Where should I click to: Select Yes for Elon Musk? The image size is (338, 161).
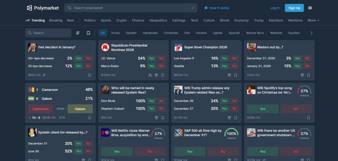pyautogui.click(x=152, y=101)
